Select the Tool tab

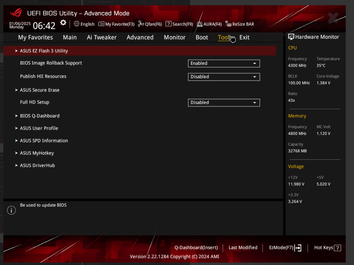[x=224, y=37]
